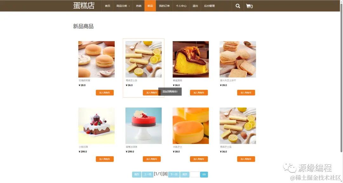Open 后台管理 admin link

click(209, 6)
